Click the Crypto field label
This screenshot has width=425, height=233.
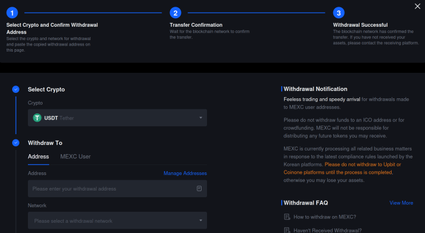tap(35, 103)
